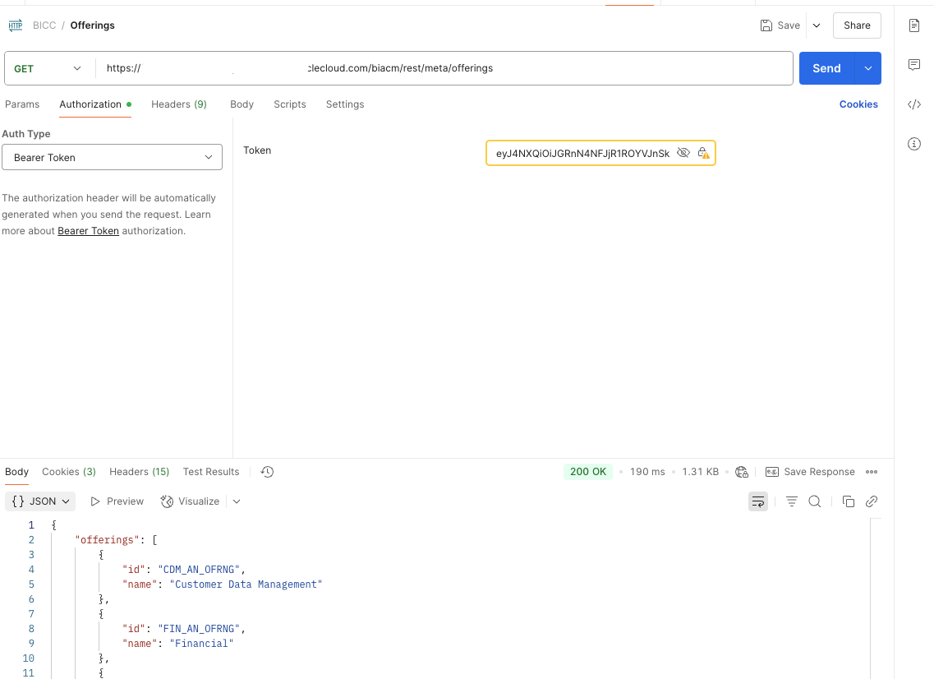
Task: Open the Code snippet icon in right sidebar
Action: pyautogui.click(x=913, y=104)
